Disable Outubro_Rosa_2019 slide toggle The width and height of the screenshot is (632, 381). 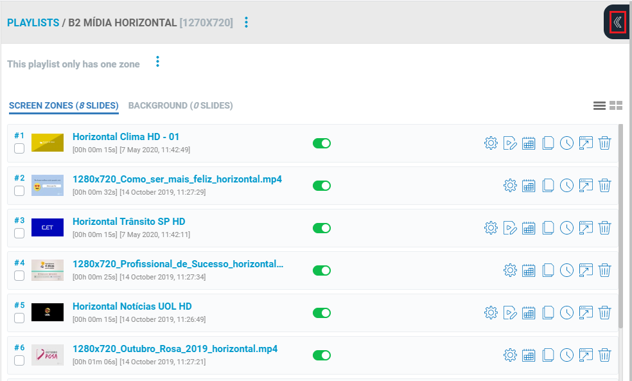[322, 355]
